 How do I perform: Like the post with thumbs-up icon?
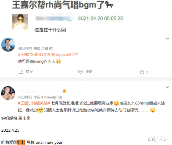tap(142, 72)
